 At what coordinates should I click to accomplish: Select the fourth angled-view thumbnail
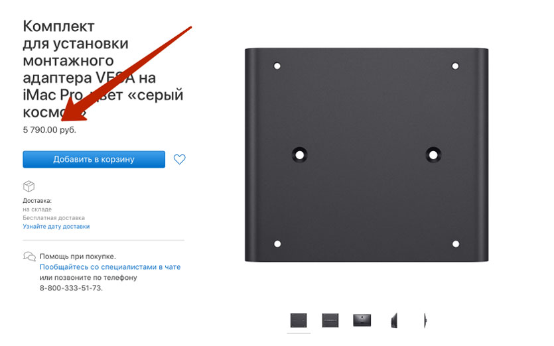[394, 321]
